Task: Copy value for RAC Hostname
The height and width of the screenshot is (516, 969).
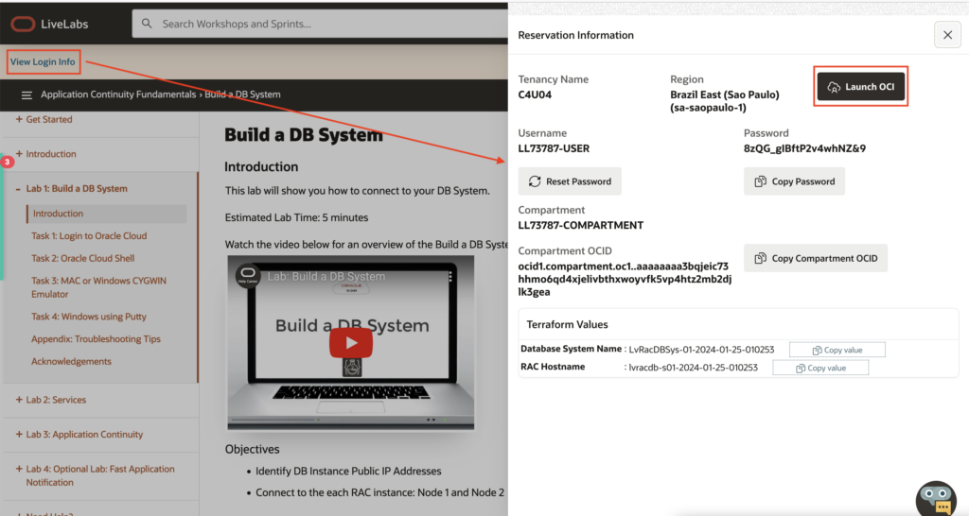Action: click(819, 368)
